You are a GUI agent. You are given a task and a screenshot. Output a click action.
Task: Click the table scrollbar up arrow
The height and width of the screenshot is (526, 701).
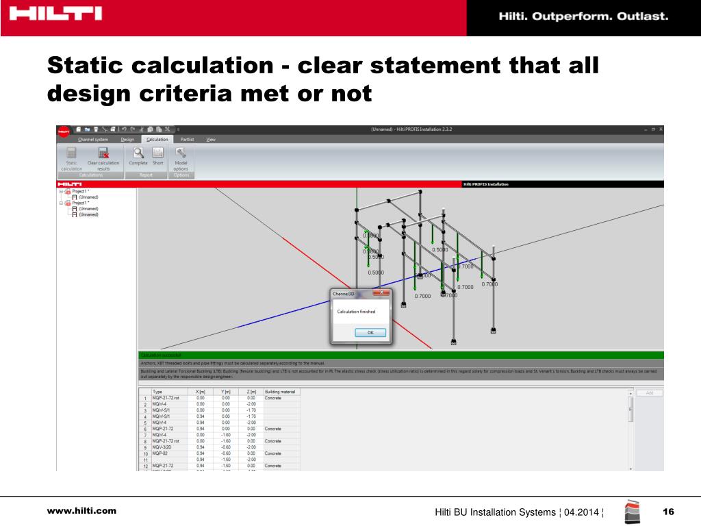(x=630, y=393)
